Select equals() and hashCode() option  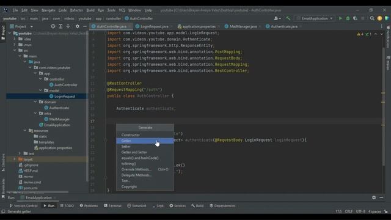click(x=145, y=158)
